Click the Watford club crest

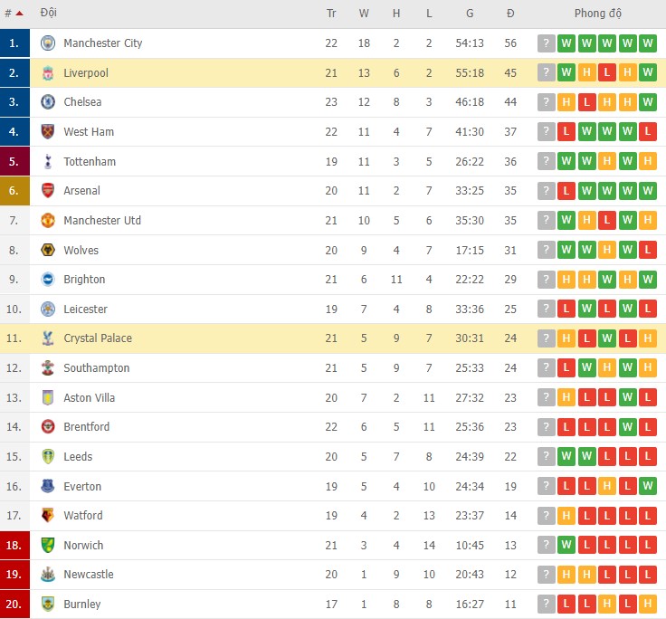[x=48, y=516]
